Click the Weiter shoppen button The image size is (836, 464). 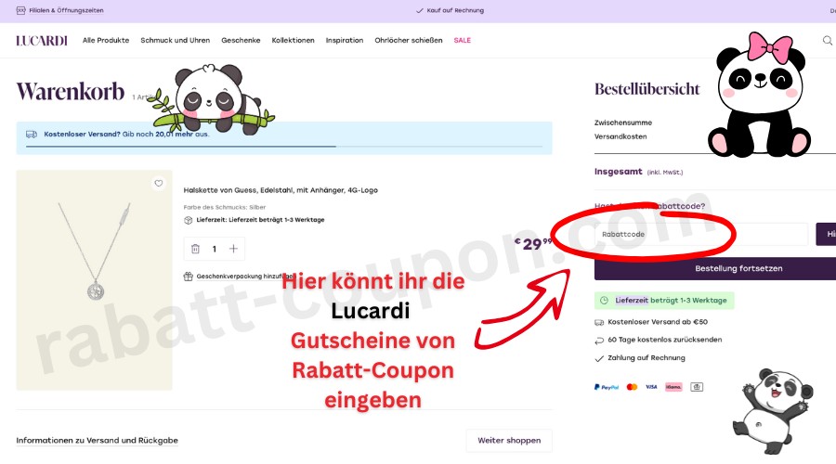(508, 440)
